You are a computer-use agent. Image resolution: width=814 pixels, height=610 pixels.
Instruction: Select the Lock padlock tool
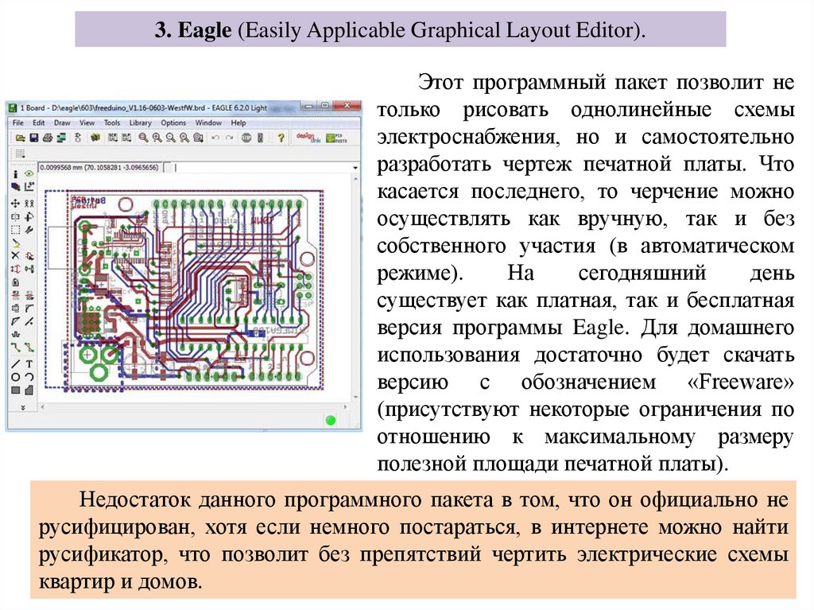point(15,282)
